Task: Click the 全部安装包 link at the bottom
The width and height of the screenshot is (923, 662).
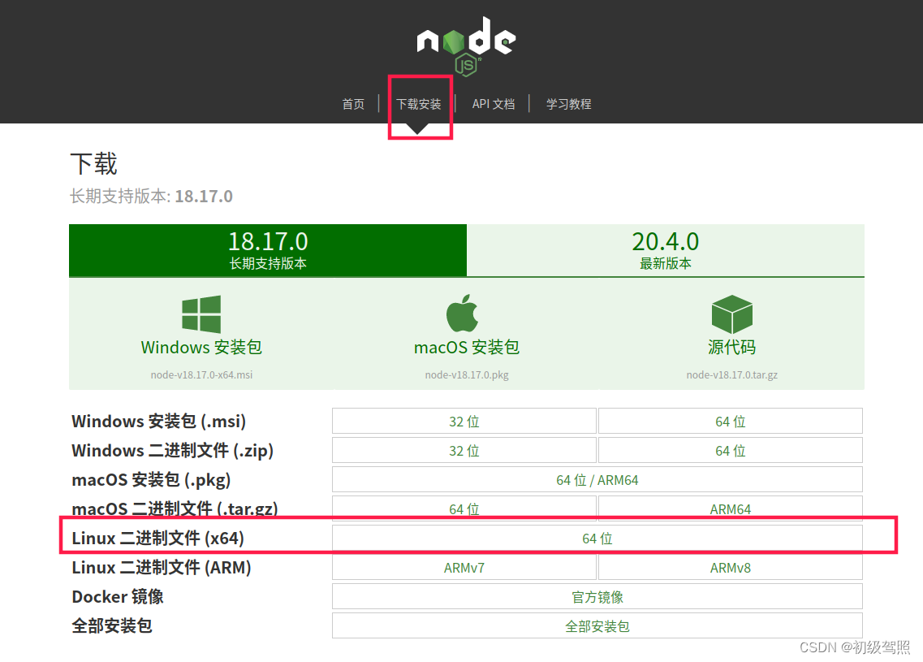Action: pos(597,625)
